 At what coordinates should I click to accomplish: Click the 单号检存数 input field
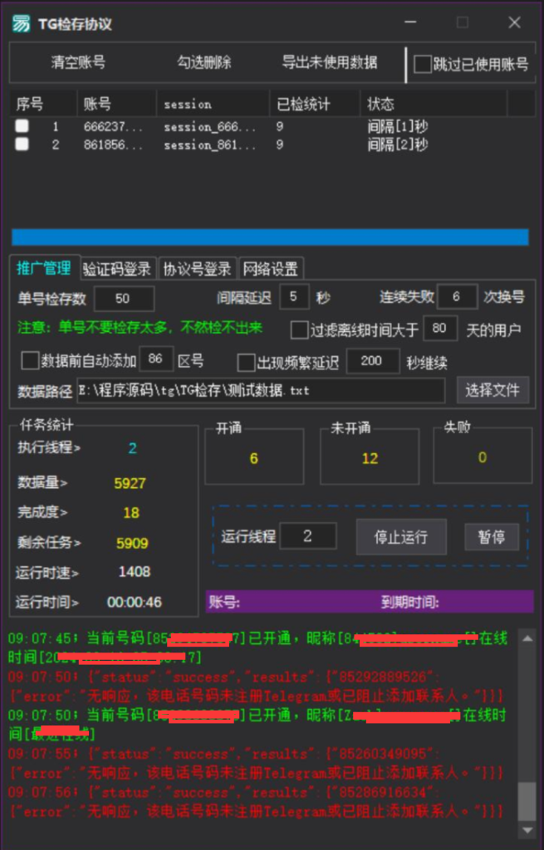point(125,298)
